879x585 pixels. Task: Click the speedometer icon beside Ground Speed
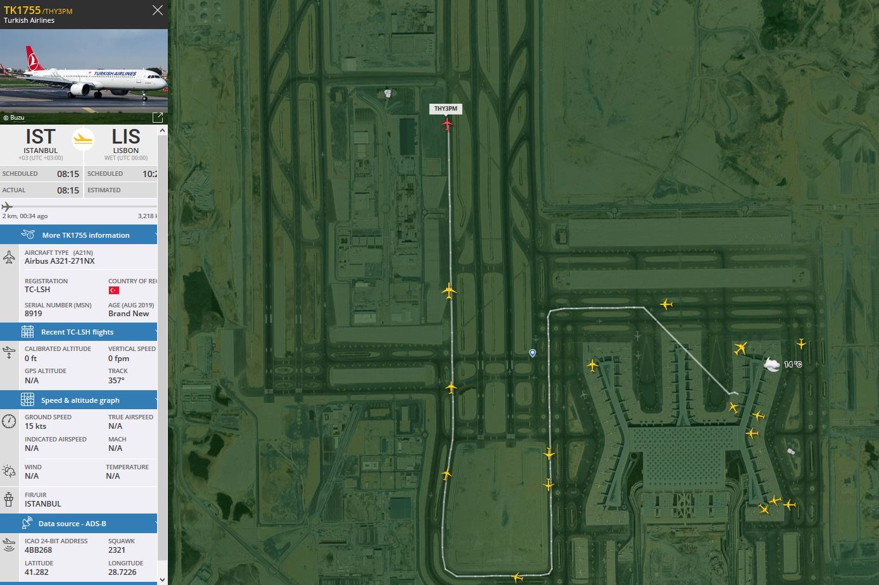click(9, 421)
